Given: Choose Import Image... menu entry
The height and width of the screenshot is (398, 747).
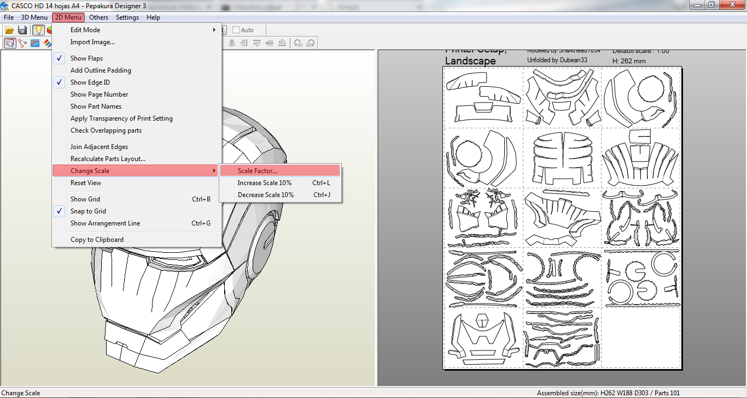Looking at the screenshot, I should click(x=137, y=42).
